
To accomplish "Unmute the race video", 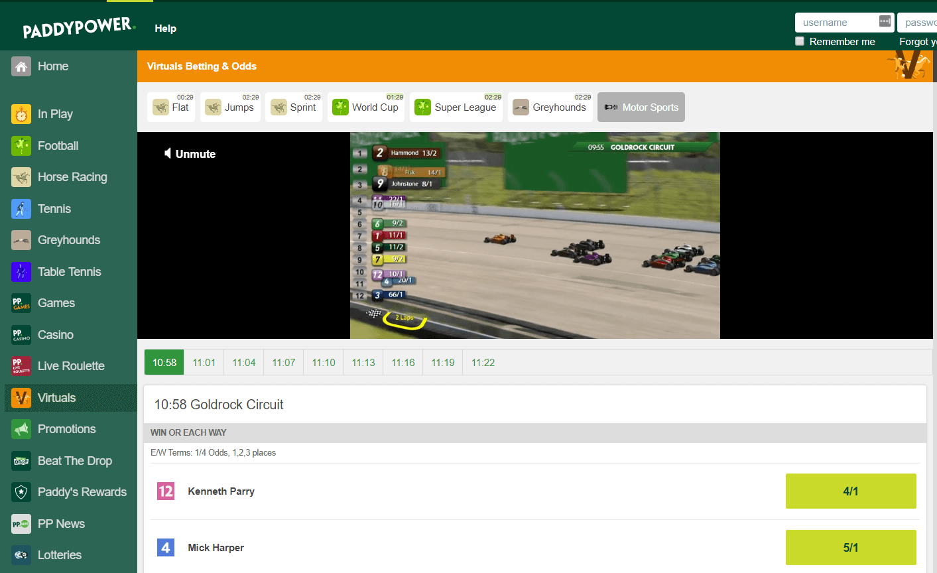I will 190,154.
